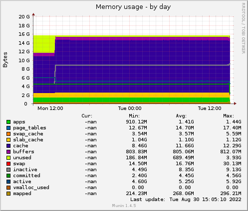Click the 'unused' legend label
248x211 pixels.
pos(22,158)
